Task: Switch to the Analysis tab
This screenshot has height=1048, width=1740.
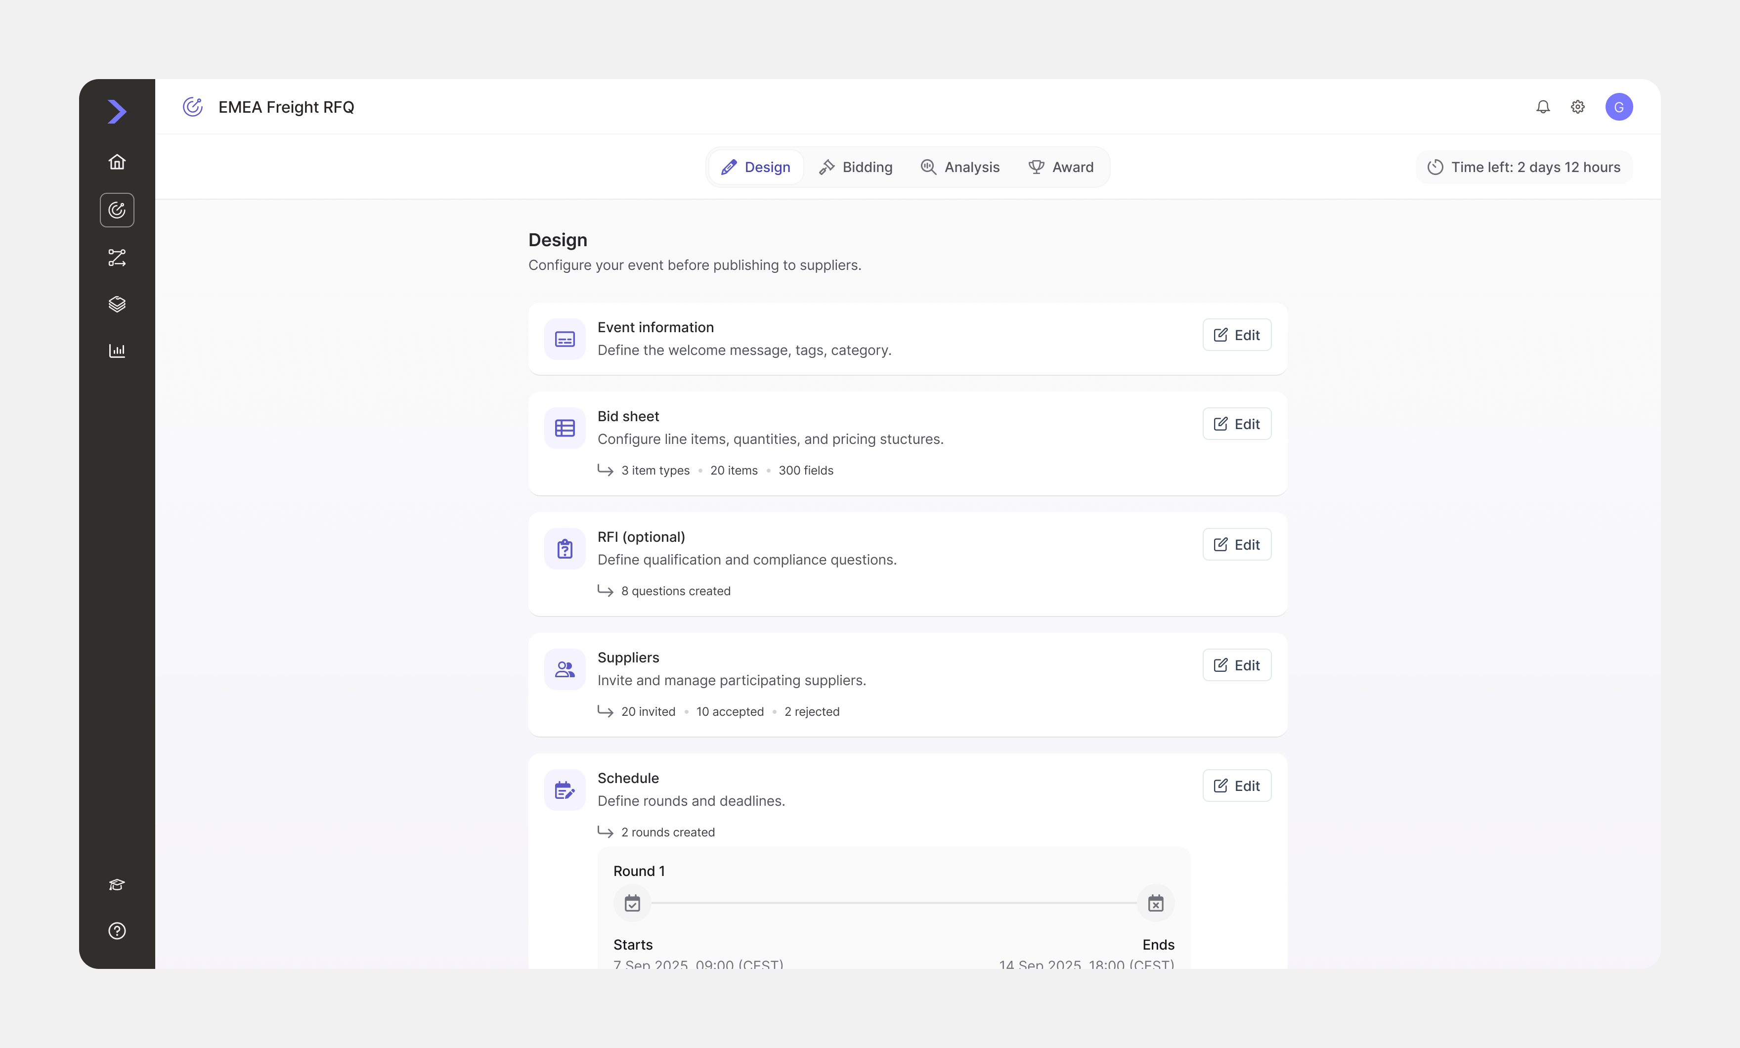Action: [x=959, y=168]
